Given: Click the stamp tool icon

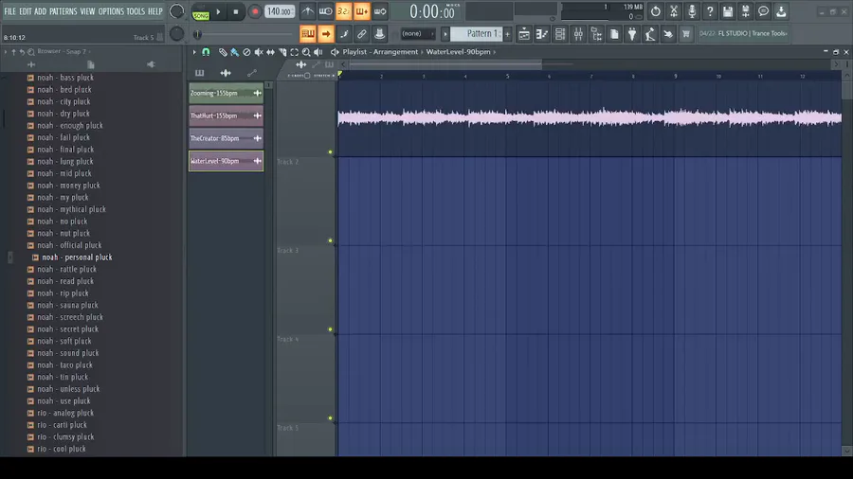Looking at the screenshot, I should (x=380, y=34).
